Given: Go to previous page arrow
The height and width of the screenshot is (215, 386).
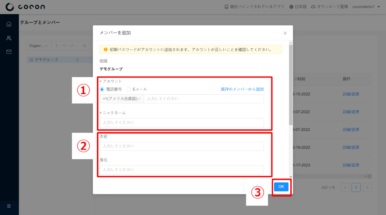Looking at the screenshot, I should (x=345, y=188).
